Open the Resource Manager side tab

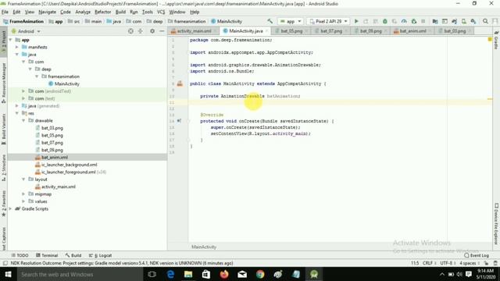point(4,83)
